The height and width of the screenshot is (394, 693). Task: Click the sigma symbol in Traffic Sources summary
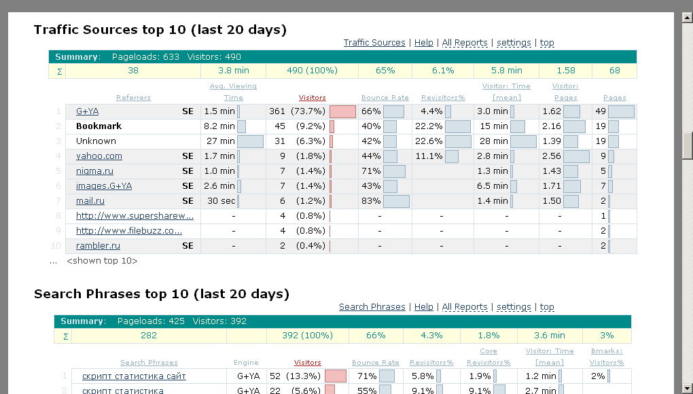tap(57, 71)
